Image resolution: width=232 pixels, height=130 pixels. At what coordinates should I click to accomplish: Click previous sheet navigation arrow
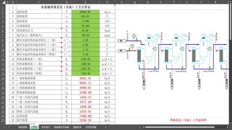(4, 127)
